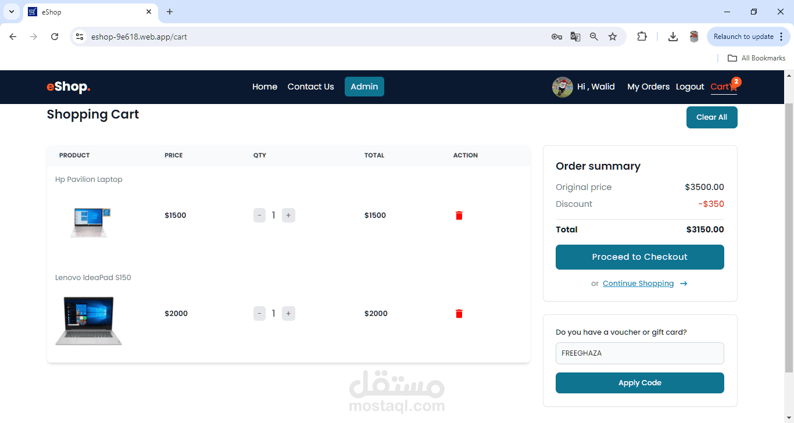Click the Shopping Cart heading
Viewport: 794px width, 423px height.
(93, 114)
